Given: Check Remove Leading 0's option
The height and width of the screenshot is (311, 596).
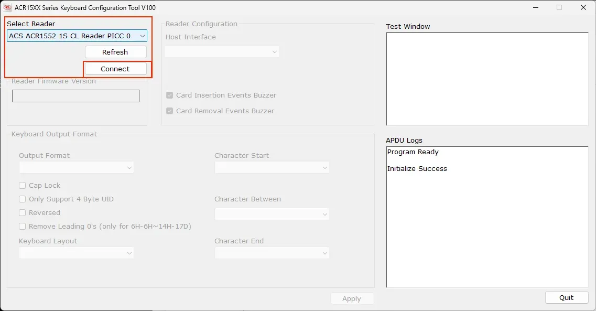Looking at the screenshot, I should (23, 227).
